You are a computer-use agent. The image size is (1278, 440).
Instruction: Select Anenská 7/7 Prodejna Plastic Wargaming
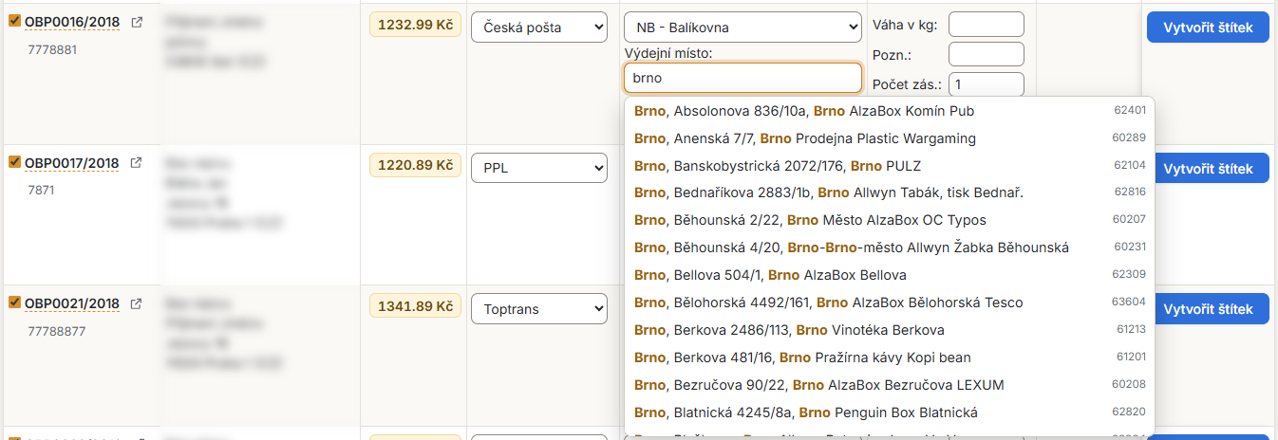point(890,138)
